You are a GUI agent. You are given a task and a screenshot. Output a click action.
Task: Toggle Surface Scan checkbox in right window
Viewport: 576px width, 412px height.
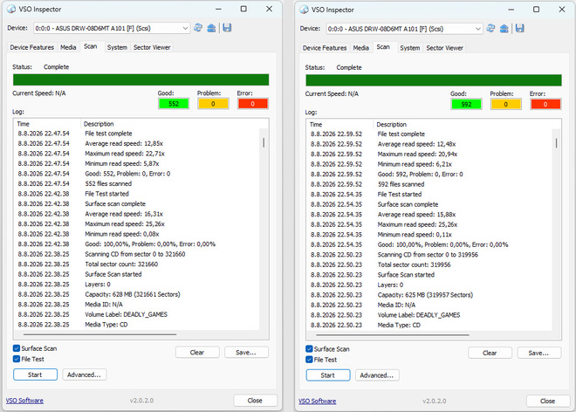coord(309,349)
